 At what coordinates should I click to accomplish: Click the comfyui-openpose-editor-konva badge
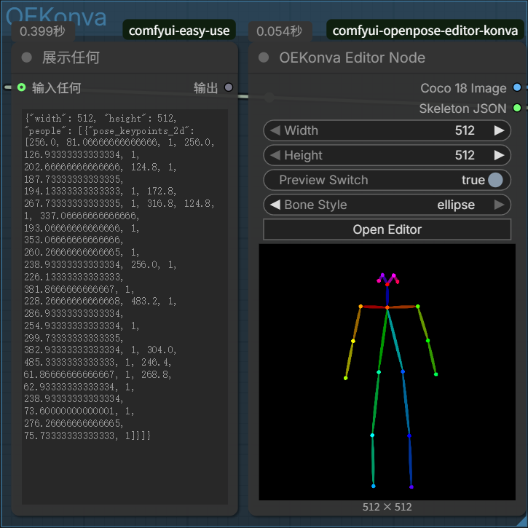click(x=425, y=31)
